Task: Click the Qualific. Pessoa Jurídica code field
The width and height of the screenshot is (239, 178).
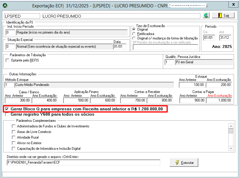Action: 169,62
